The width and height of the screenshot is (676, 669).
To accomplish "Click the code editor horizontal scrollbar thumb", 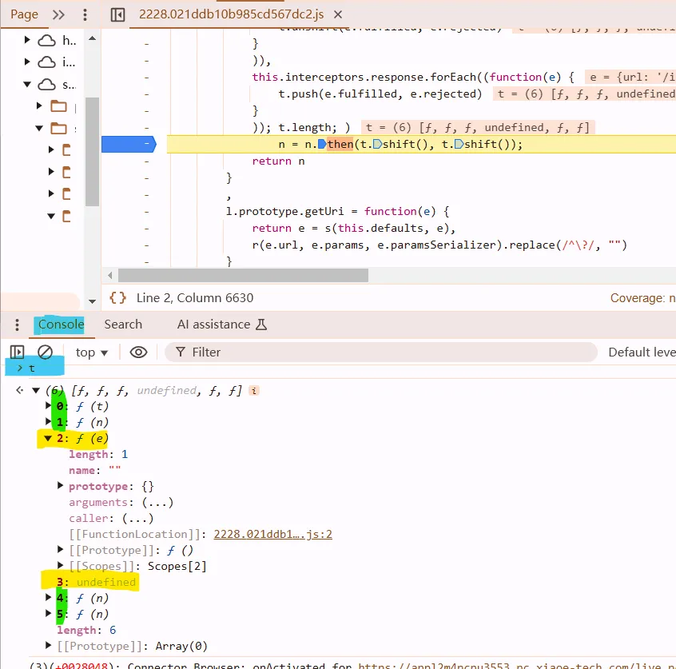I will 243,275.
